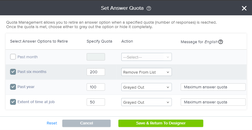This screenshot has height=130, width=252.
Task: Click the message field for Past year
Action: click(x=213, y=87)
